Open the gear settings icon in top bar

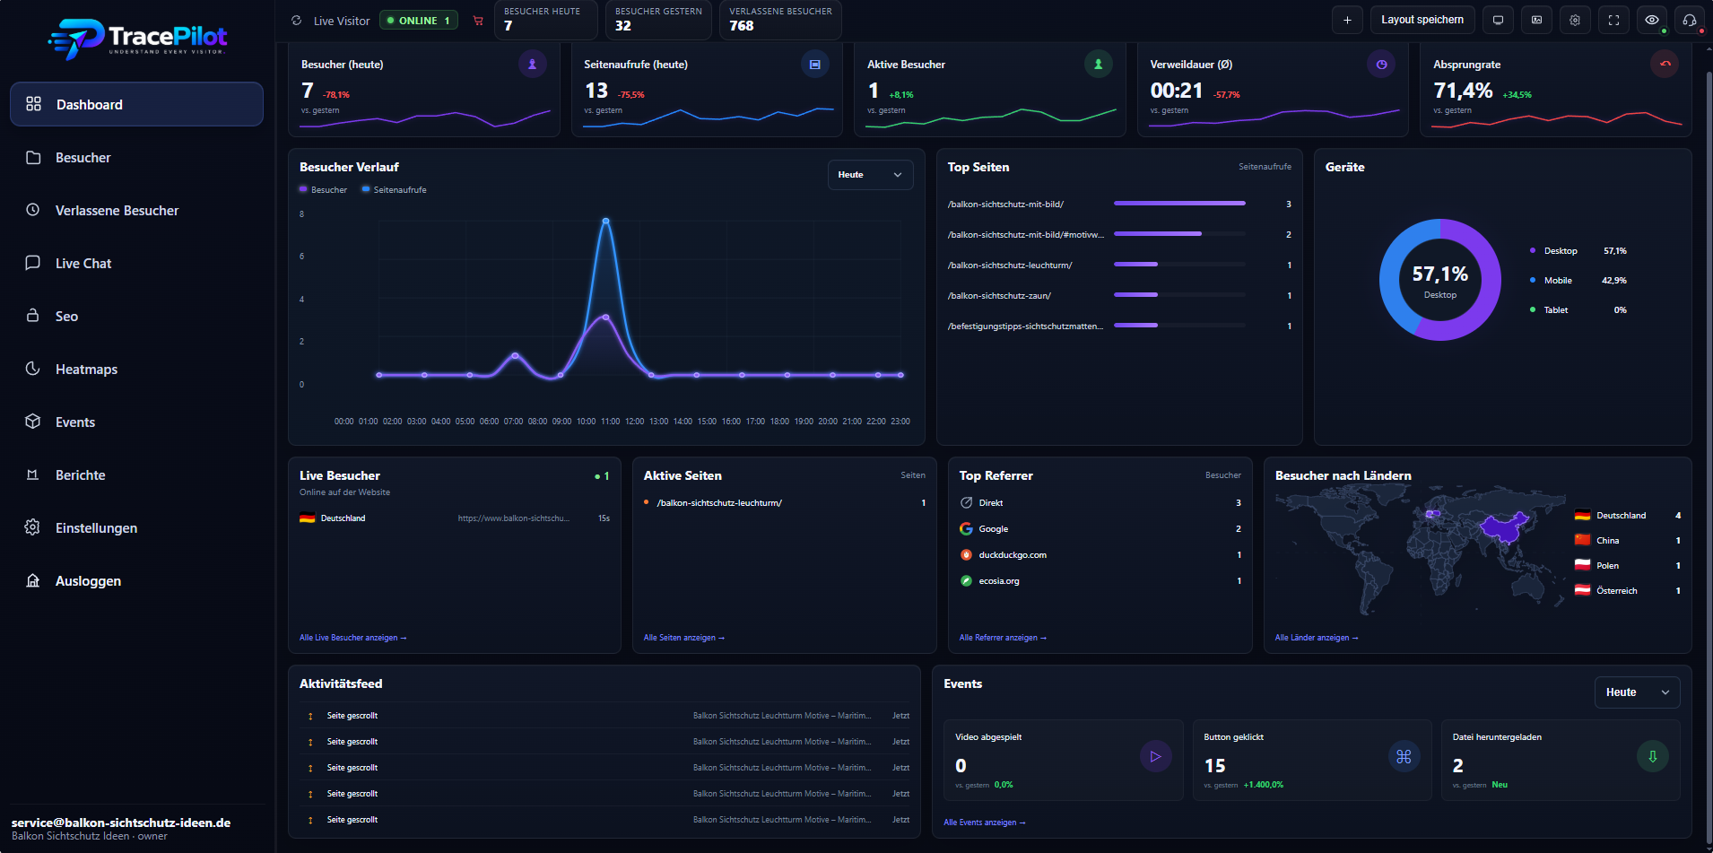pyautogui.click(x=1575, y=20)
